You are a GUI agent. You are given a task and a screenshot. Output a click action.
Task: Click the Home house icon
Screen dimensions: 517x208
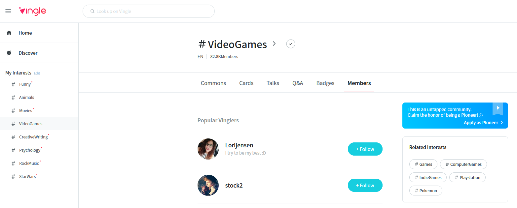tap(9, 33)
